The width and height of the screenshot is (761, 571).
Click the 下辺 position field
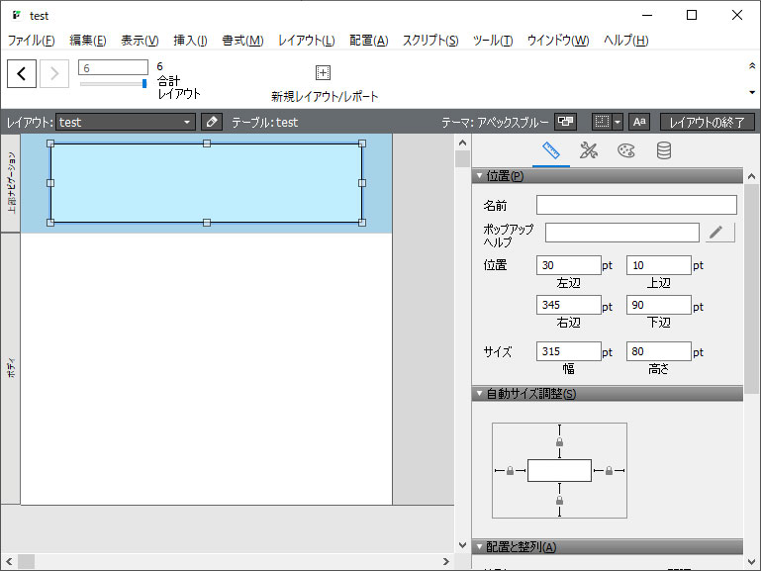pyautogui.click(x=659, y=305)
